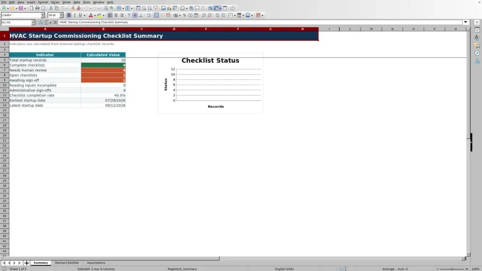Open the Format menu
Viewport: 482px width, 271px height.
[x=43, y=2]
